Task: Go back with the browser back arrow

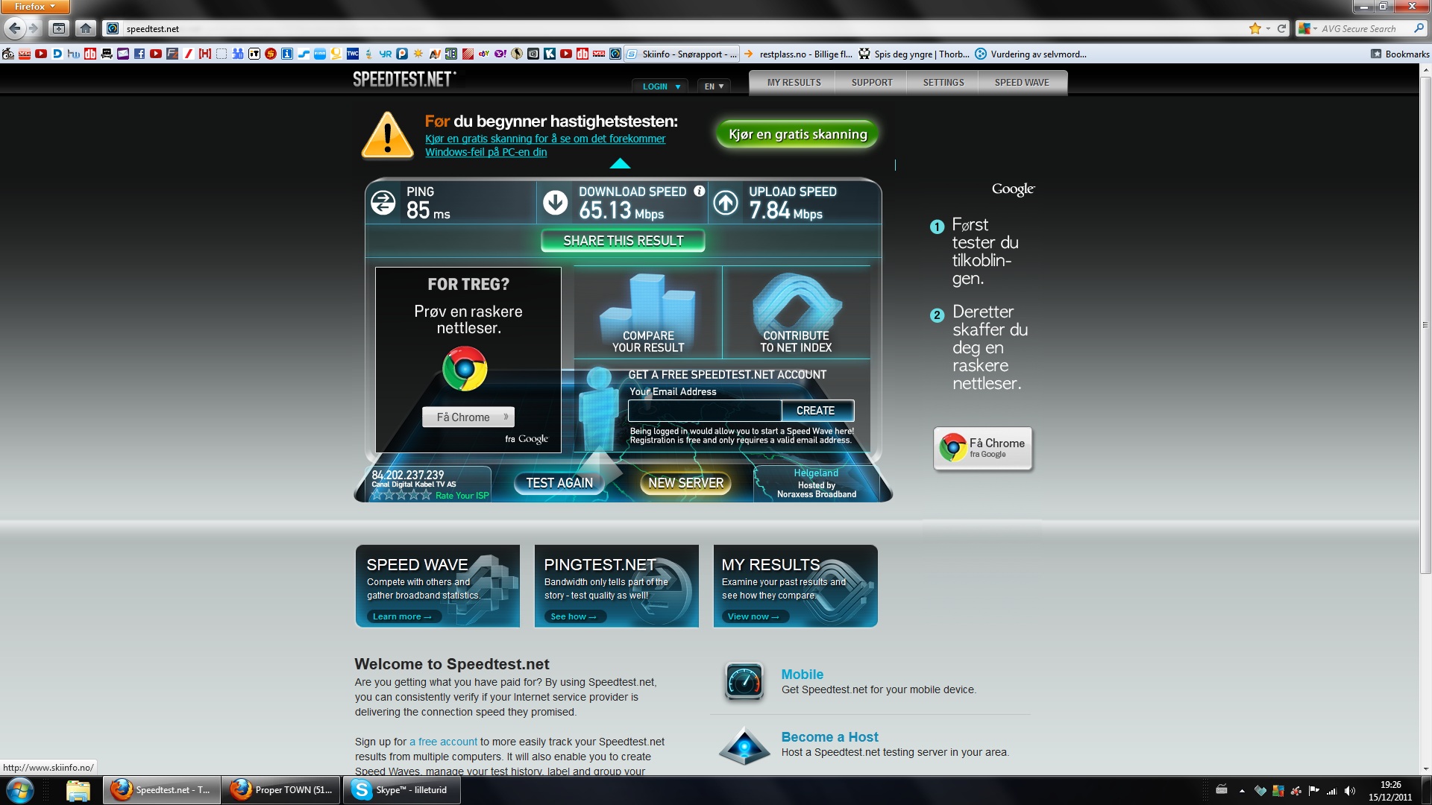Action: click(14, 28)
